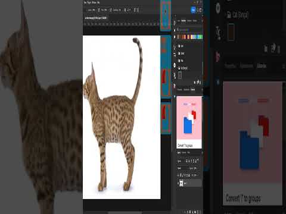This screenshot has width=286, height=214.
Task: Toggle layer filtering switch in Layers panel
Action: (198, 160)
